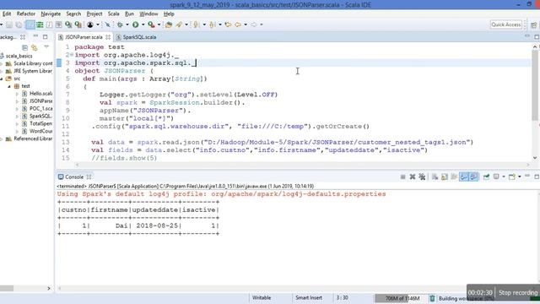540x304 pixels.
Task: Click the Remove All Terminated Launches icon
Action: point(422,176)
